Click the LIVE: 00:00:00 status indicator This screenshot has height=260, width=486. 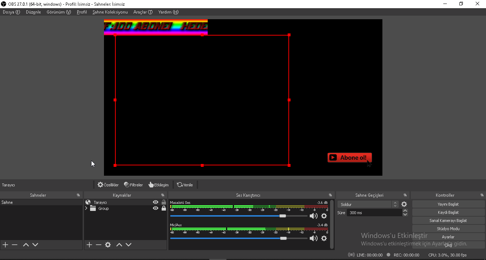coord(365,255)
